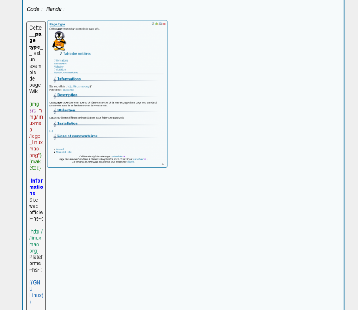Jump to Informations in table of contents
The width and height of the screenshot is (358, 310).
[61, 60]
